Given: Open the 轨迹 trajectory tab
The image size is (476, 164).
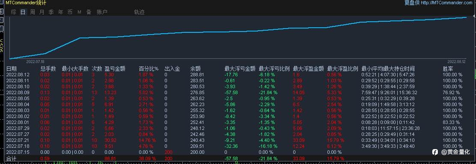Looking at the screenshot, I should coord(140,12).
